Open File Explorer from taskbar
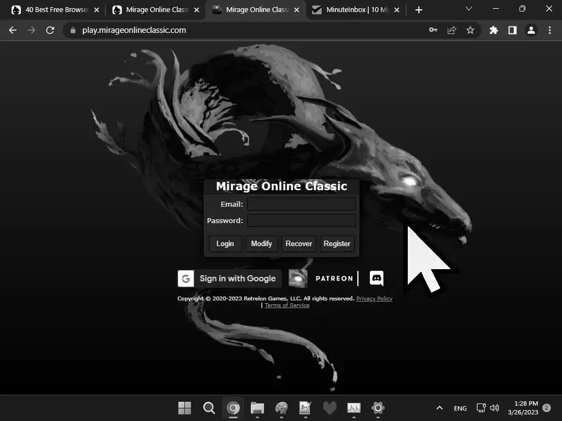This screenshot has width=562, height=421. pyautogui.click(x=257, y=408)
